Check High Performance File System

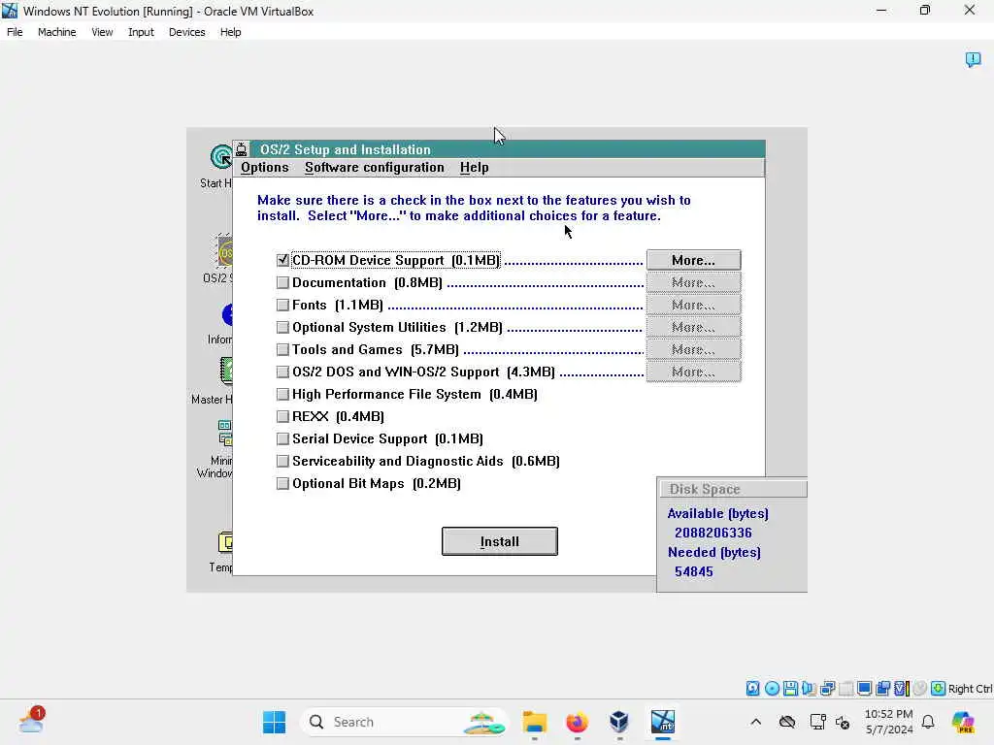pyautogui.click(x=282, y=394)
